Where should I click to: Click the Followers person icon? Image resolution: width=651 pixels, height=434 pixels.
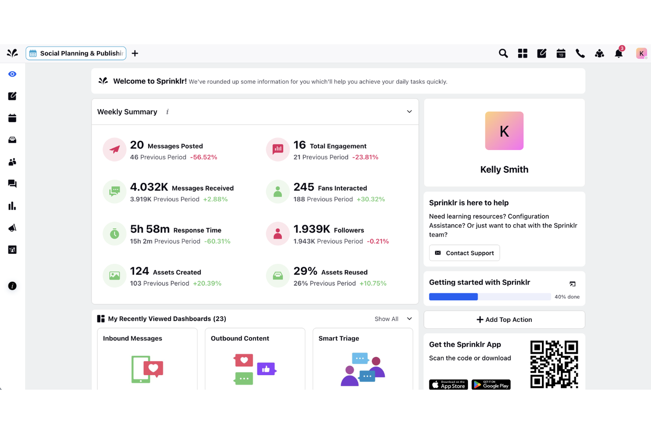278,233
